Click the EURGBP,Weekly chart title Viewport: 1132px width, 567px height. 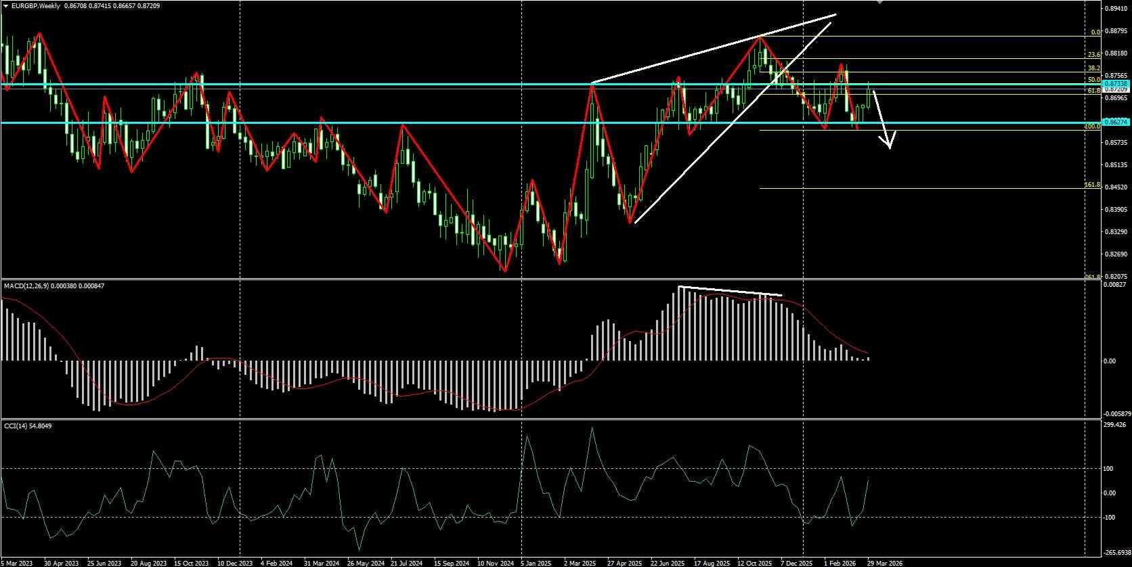coord(35,6)
